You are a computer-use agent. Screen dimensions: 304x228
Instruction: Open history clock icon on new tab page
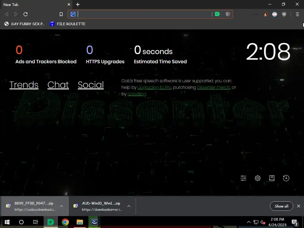click(286, 178)
